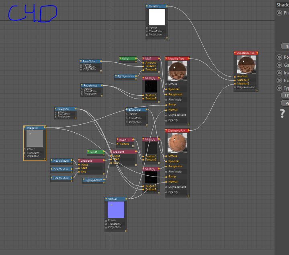Select the Dielectric Part node title
Screen dimensions: 289x255
pos(176,131)
